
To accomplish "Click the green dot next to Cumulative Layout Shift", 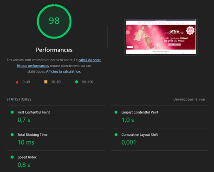I will tap(116, 134).
